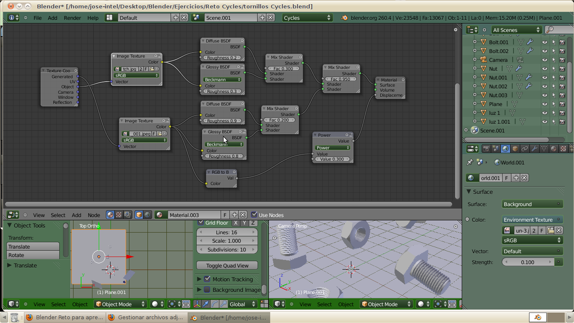The height and width of the screenshot is (323, 574).
Task: Open the Object Constraints chain icon
Action: (525, 148)
